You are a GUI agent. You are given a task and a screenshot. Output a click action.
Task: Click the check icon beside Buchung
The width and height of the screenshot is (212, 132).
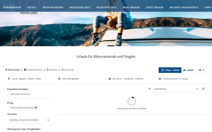(x=63, y=70)
